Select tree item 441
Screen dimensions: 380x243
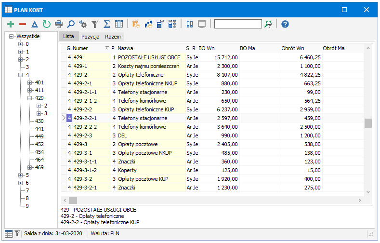39,129
